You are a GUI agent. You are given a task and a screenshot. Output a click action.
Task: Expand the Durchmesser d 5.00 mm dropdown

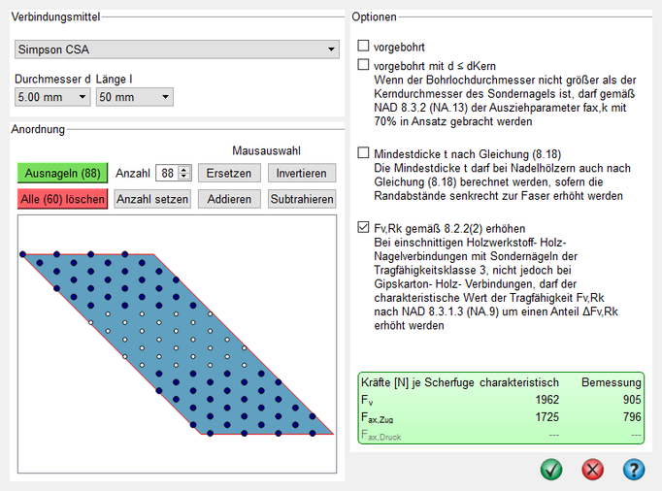pos(52,97)
